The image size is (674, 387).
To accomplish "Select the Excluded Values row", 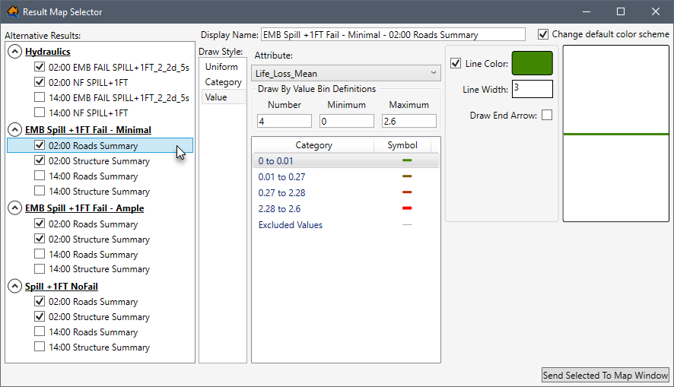I will (x=346, y=224).
